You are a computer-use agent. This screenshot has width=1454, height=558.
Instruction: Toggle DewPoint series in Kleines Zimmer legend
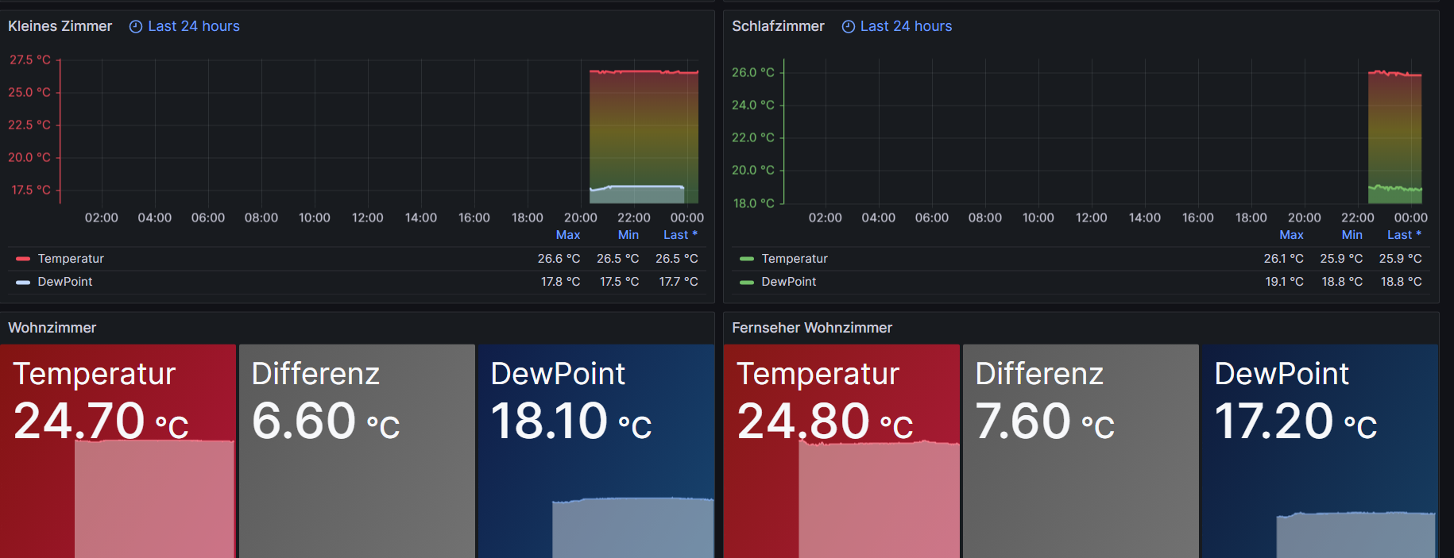point(65,282)
